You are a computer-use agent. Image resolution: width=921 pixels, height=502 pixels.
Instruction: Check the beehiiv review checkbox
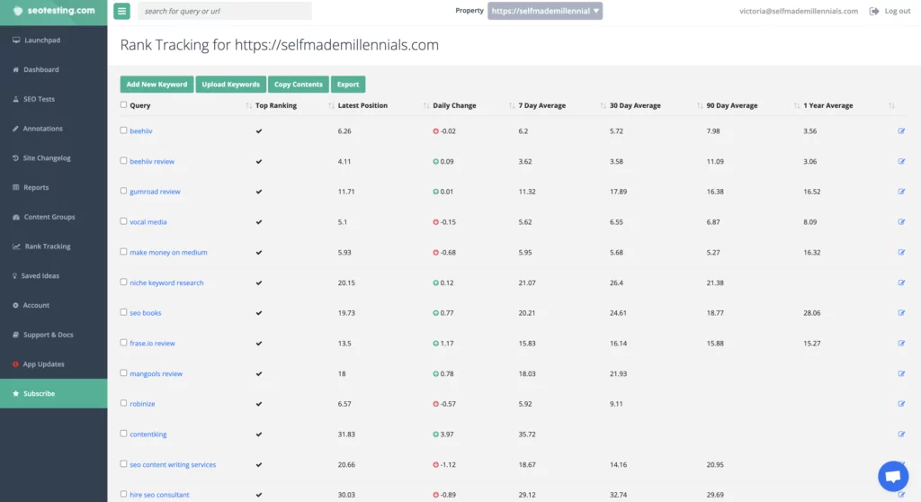click(x=123, y=160)
